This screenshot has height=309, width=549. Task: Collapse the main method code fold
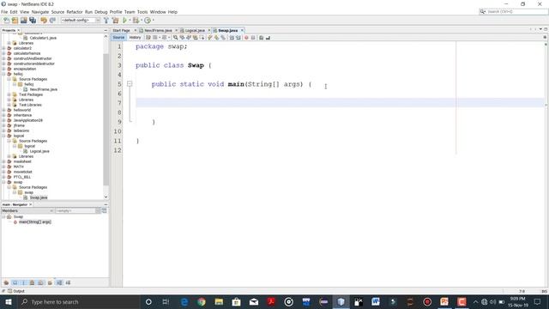[130, 84]
